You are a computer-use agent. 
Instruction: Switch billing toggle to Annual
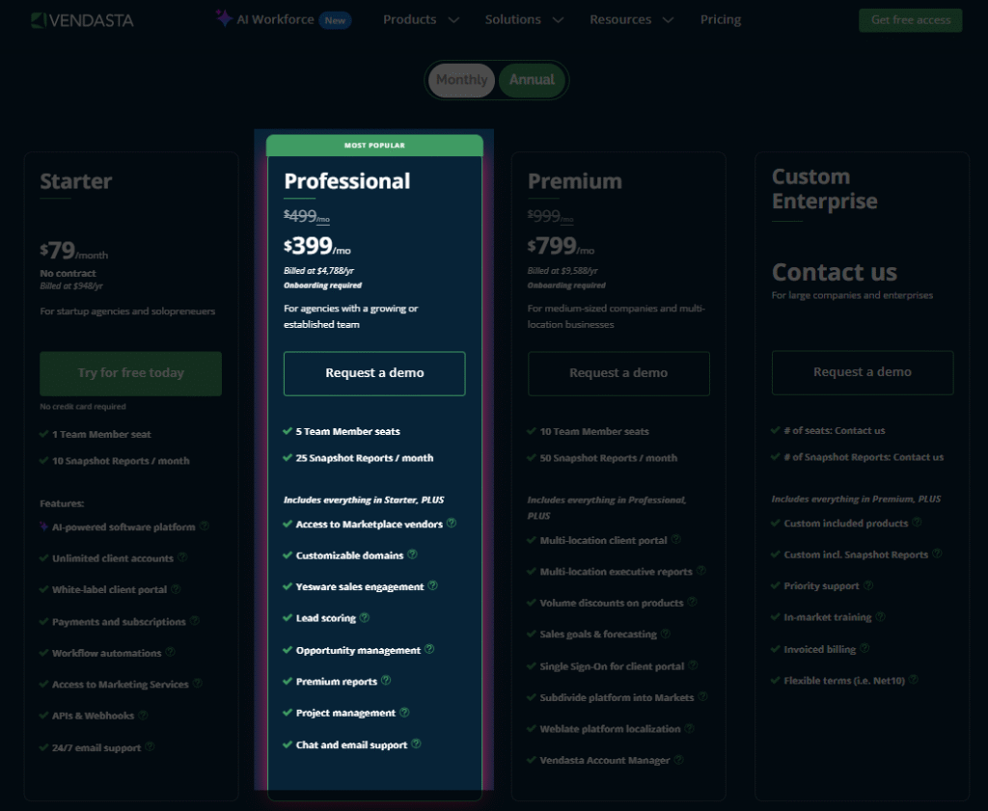coord(532,80)
